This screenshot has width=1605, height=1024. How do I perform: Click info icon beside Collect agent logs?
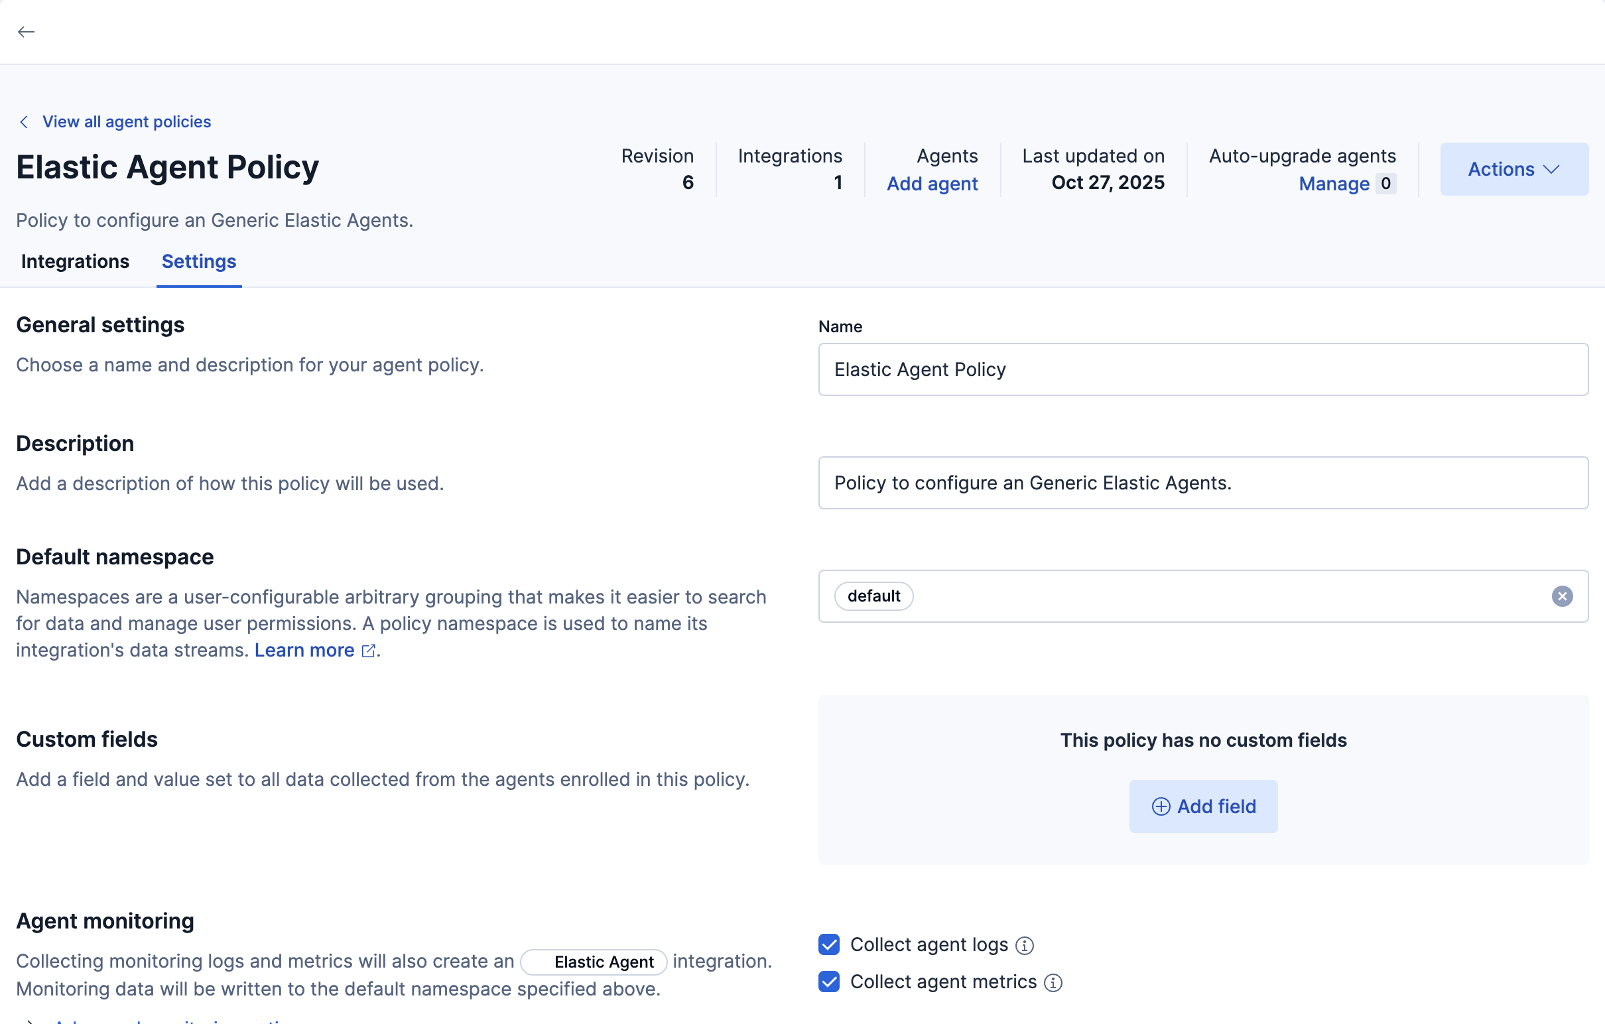1025,945
